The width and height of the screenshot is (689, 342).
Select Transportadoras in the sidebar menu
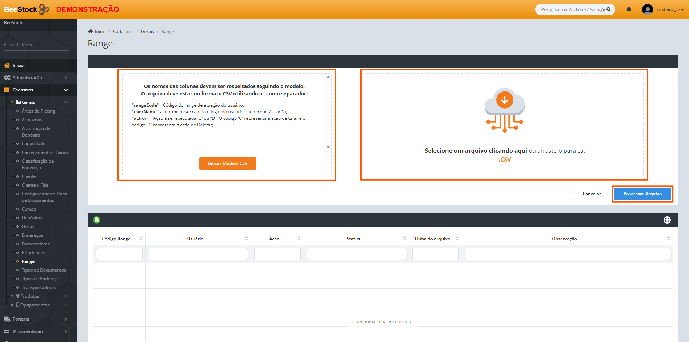pyautogui.click(x=39, y=288)
